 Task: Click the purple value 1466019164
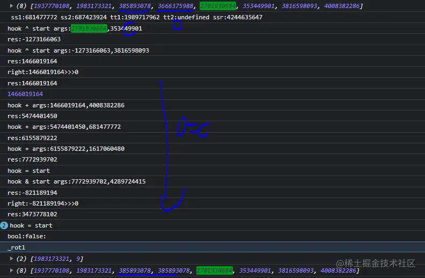coord(25,94)
